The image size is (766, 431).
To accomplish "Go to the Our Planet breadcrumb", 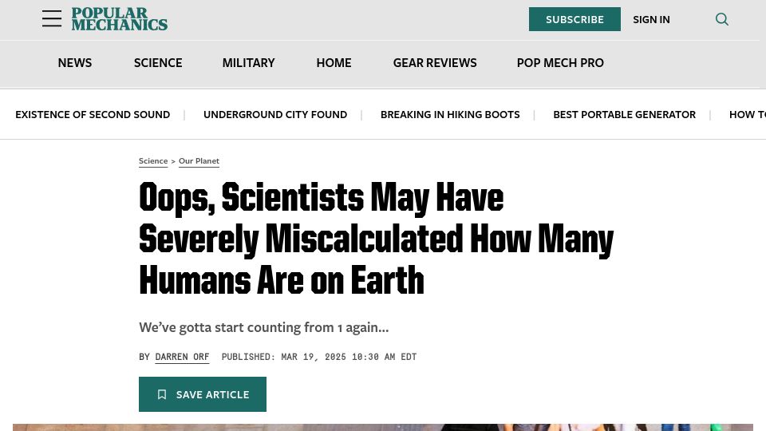I will click(x=199, y=161).
